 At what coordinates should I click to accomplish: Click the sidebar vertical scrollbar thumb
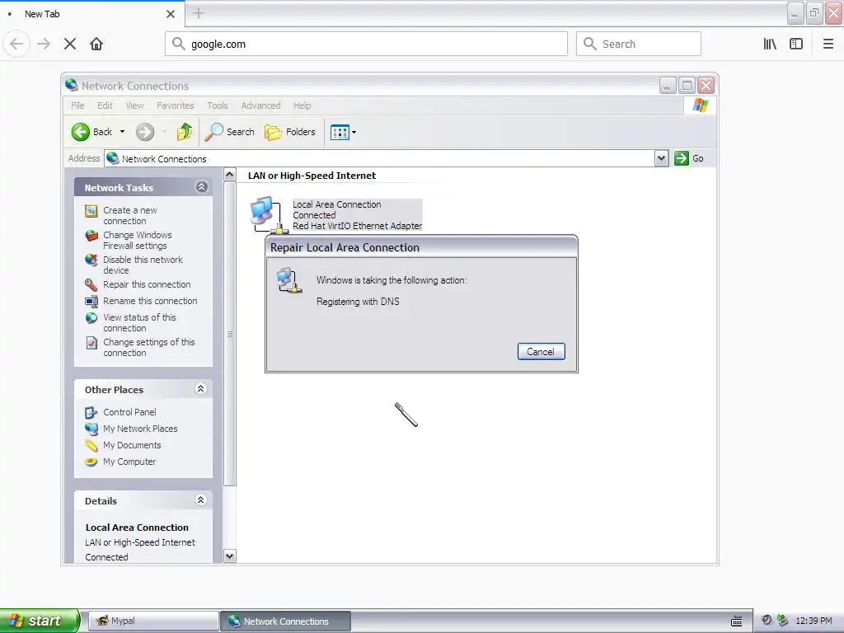230,334
